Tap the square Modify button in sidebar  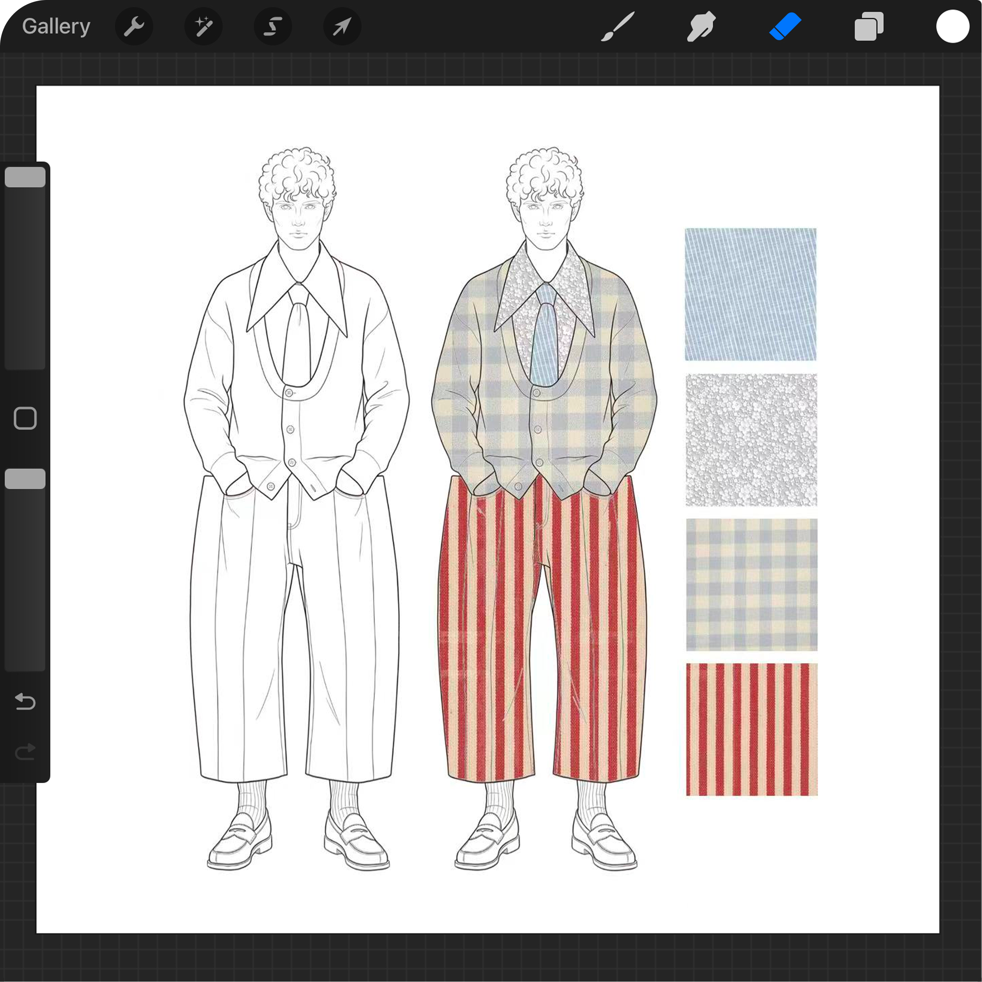(x=25, y=418)
